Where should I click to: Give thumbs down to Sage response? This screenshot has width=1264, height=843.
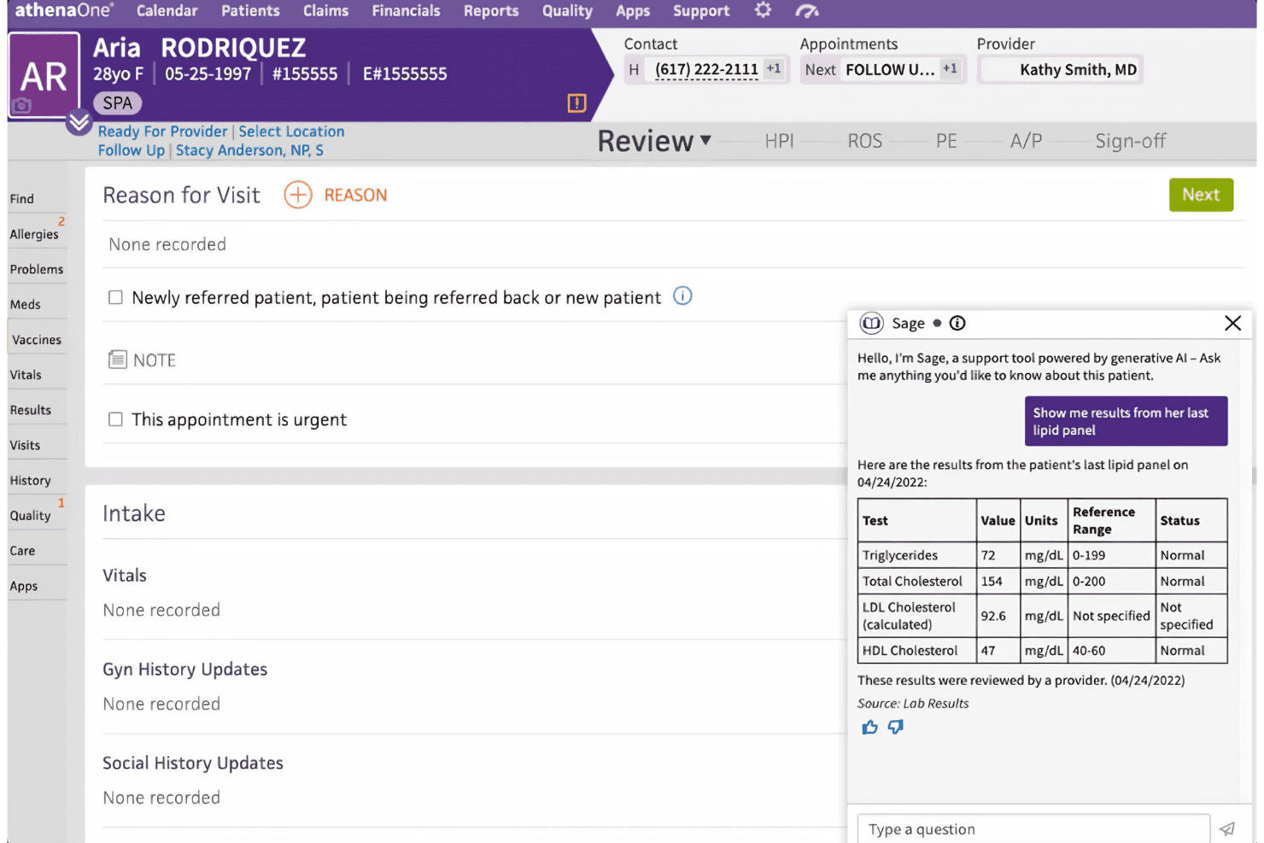(895, 727)
